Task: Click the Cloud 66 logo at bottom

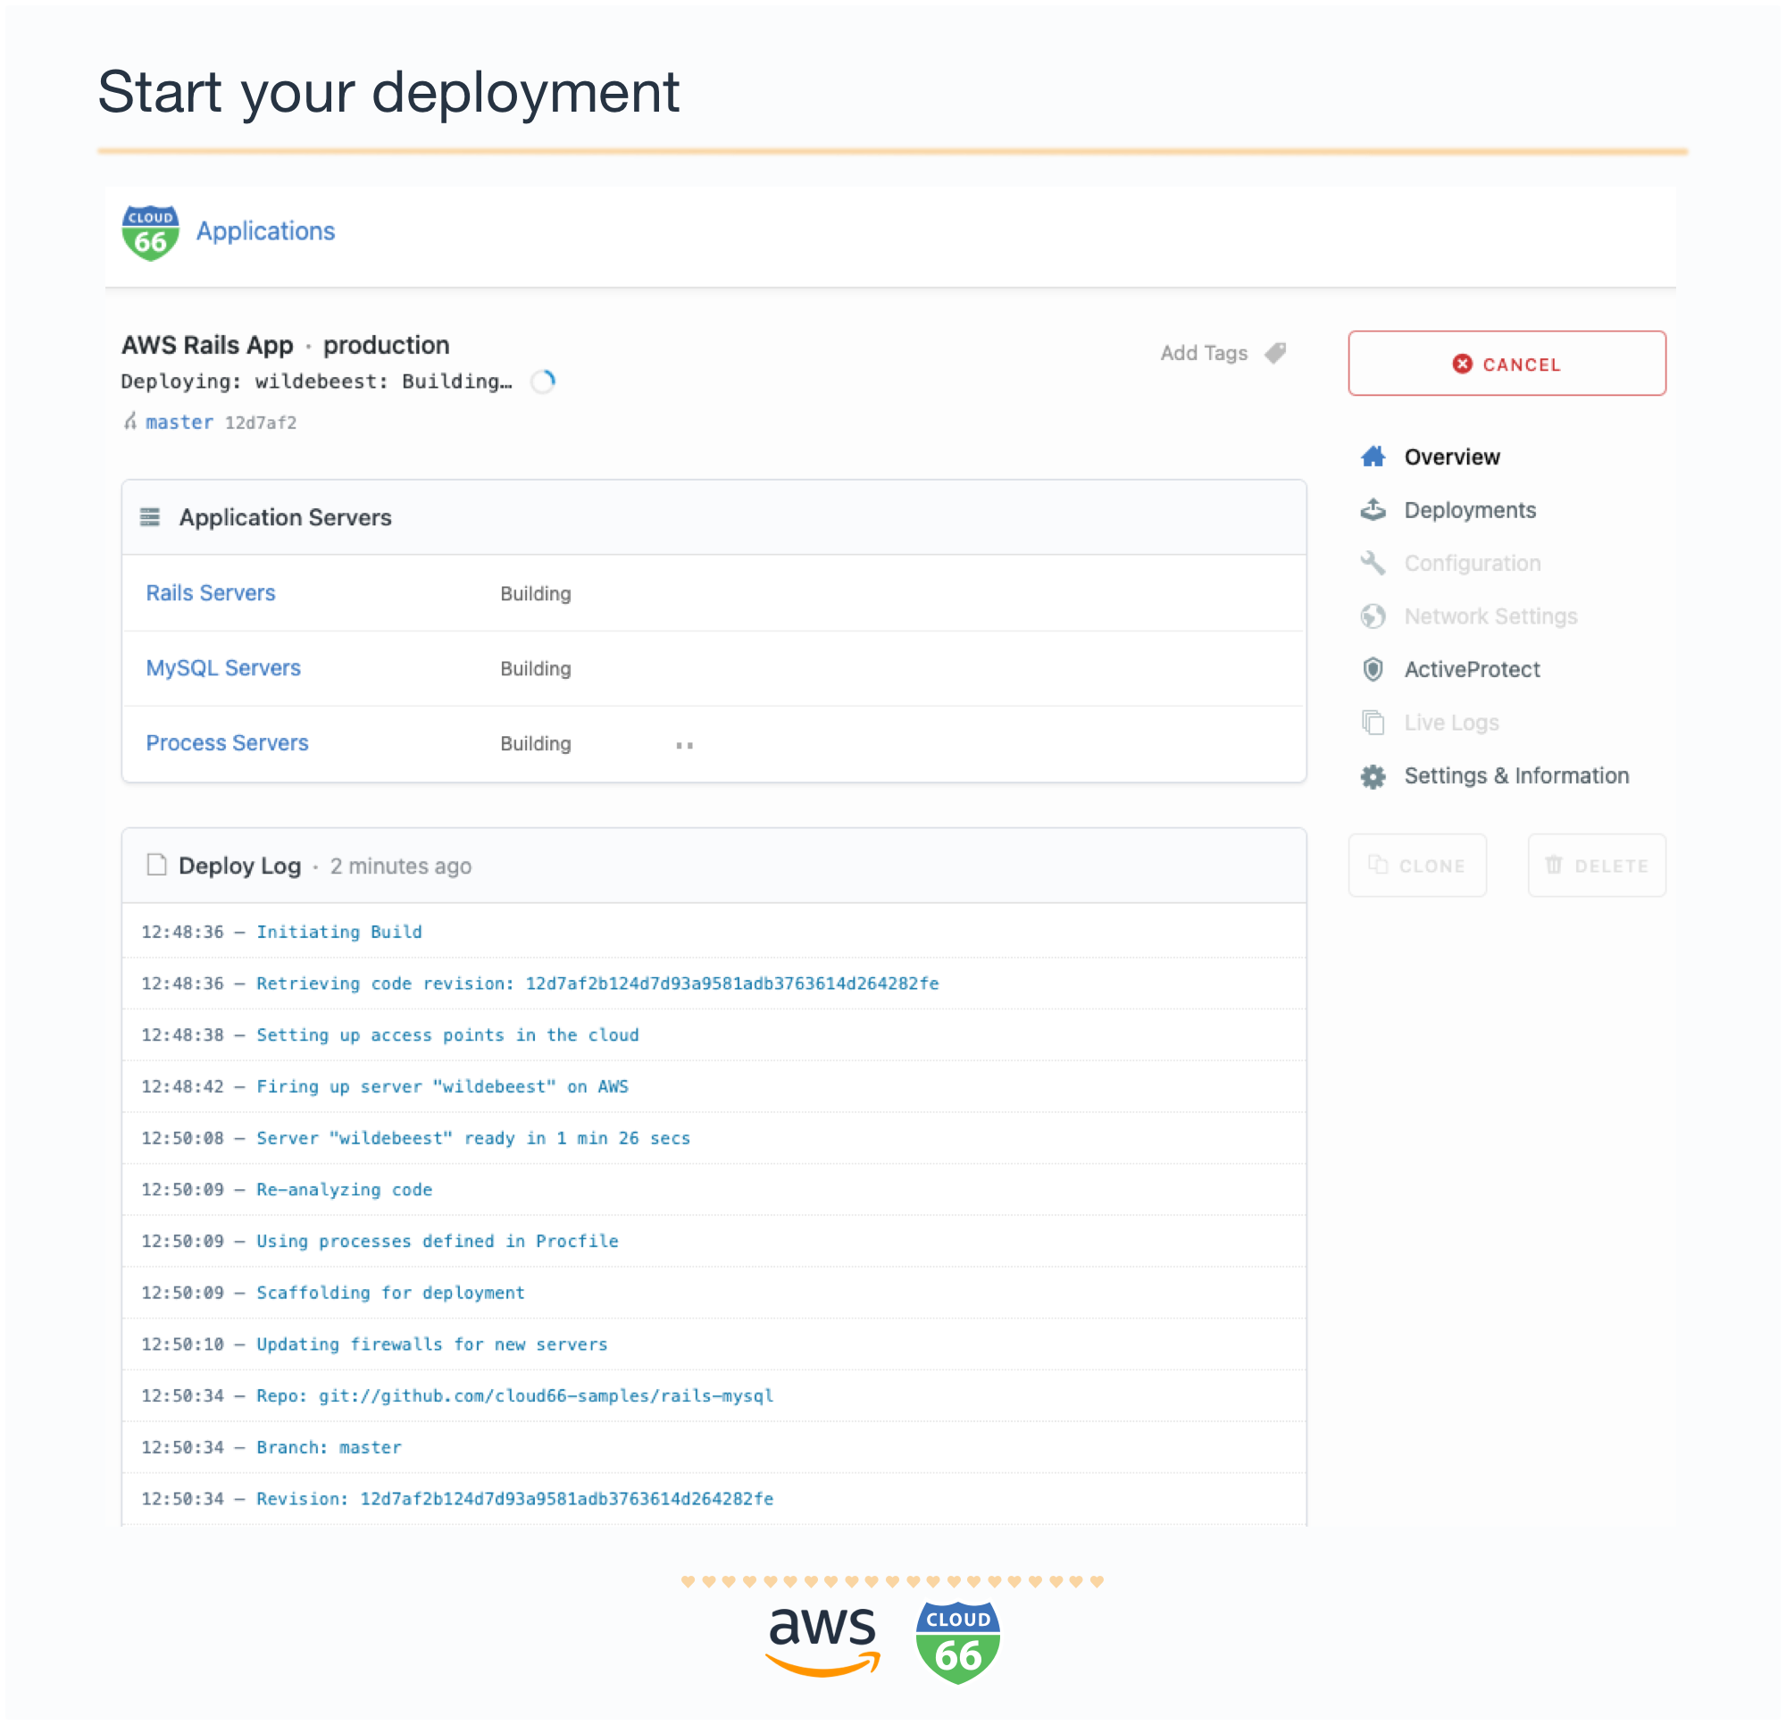Action: tap(957, 1642)
